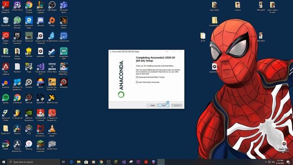The image size is (293, 165).
Task: Select the LonelyScreen desktop icon
Action: click(64, 37)
